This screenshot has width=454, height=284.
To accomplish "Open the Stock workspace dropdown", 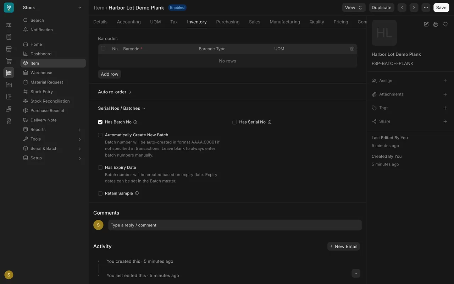I will pos(52,7).
